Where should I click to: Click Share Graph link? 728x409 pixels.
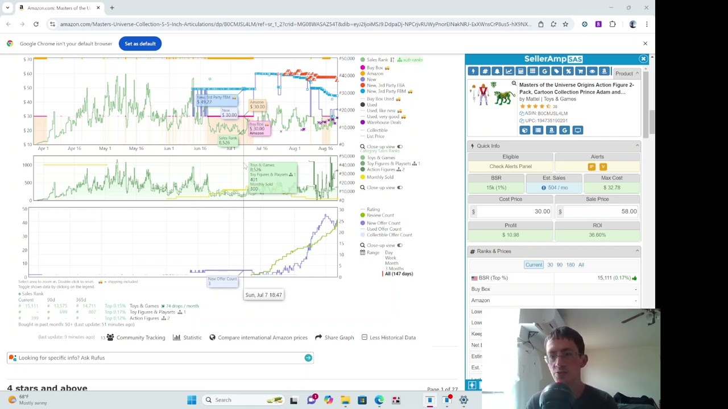(334, 337)
